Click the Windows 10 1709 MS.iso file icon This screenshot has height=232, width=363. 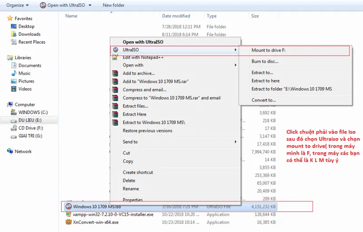tap(69, 206)
